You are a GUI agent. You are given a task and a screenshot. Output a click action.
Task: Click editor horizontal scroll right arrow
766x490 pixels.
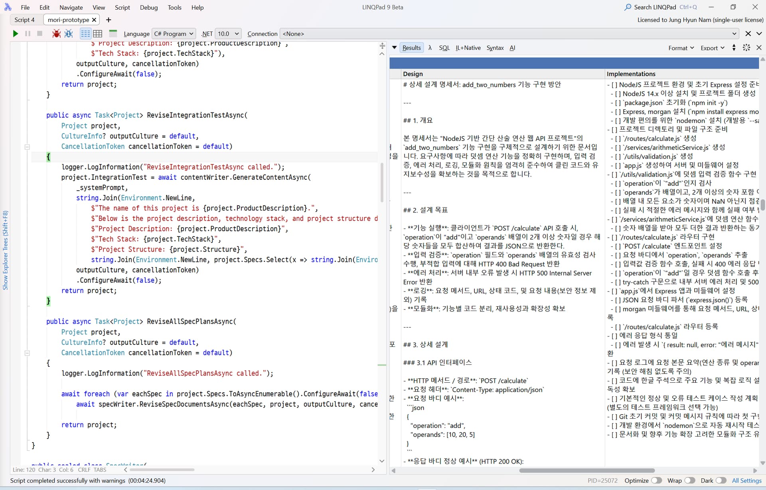(373, 470)
